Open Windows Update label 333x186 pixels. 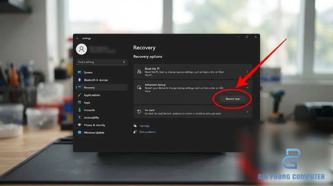(94, 132)
